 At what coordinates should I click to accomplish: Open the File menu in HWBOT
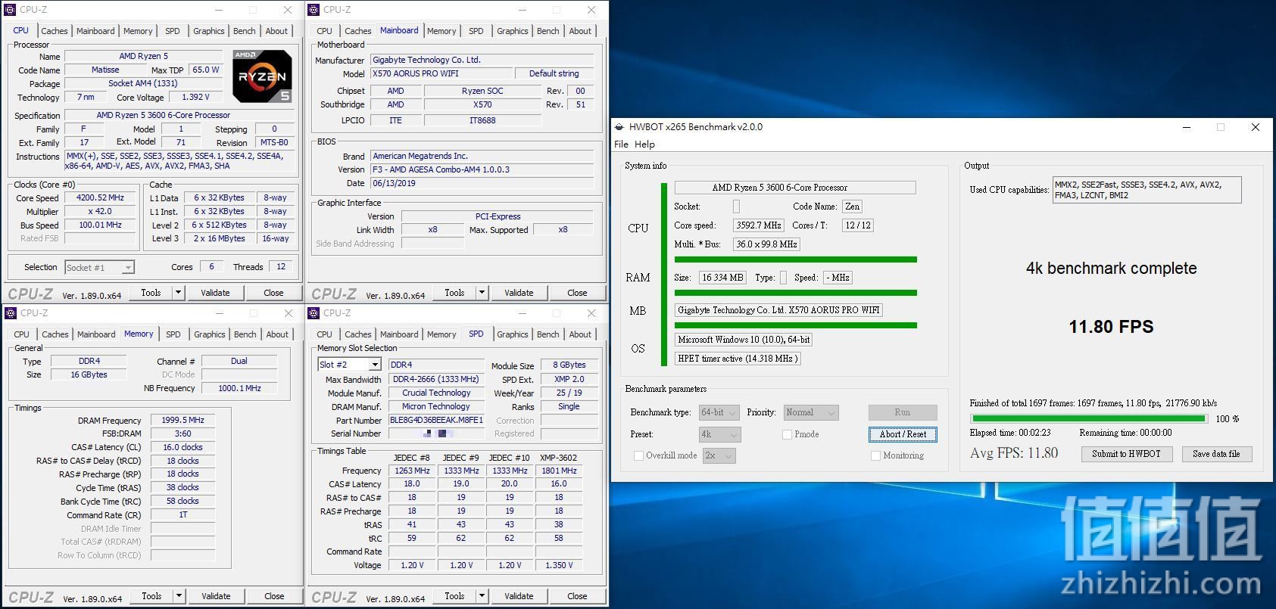621,144
